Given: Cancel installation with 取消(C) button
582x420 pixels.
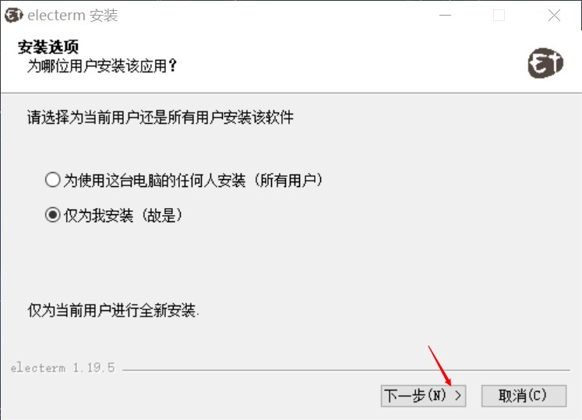Looking at the screenshot, I should tap(524, 396).
